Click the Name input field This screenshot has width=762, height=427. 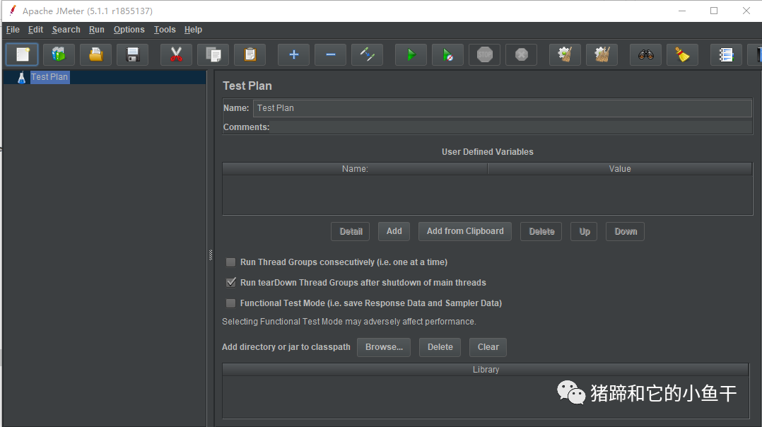[x=503, y=108]
